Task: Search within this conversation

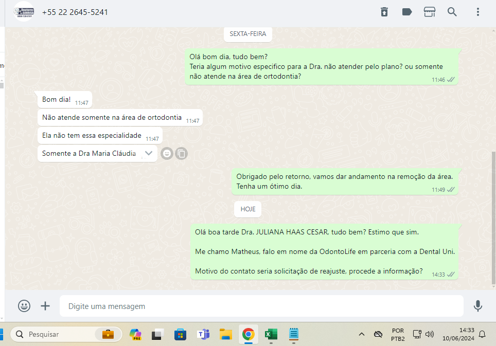Action: 452,12
